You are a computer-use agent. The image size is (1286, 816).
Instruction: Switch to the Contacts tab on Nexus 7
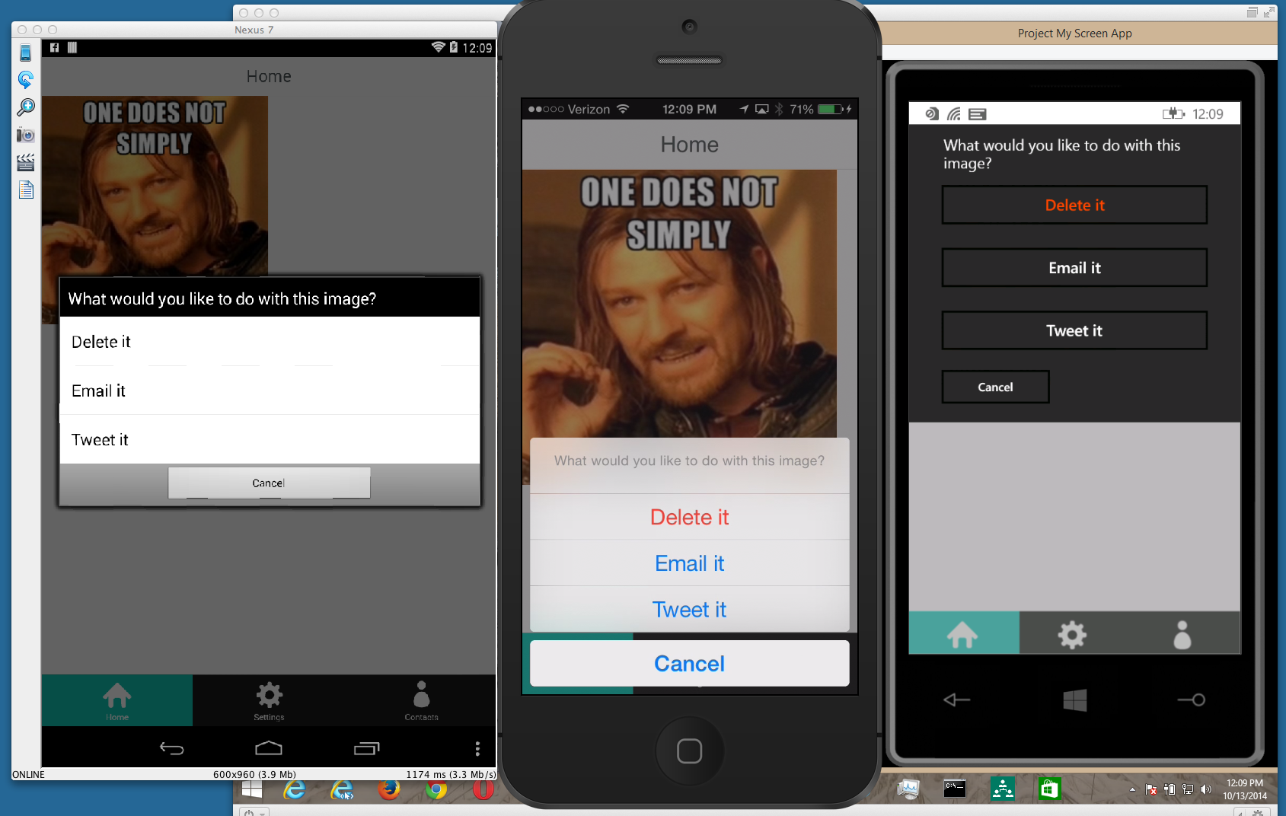pos(421,700)
